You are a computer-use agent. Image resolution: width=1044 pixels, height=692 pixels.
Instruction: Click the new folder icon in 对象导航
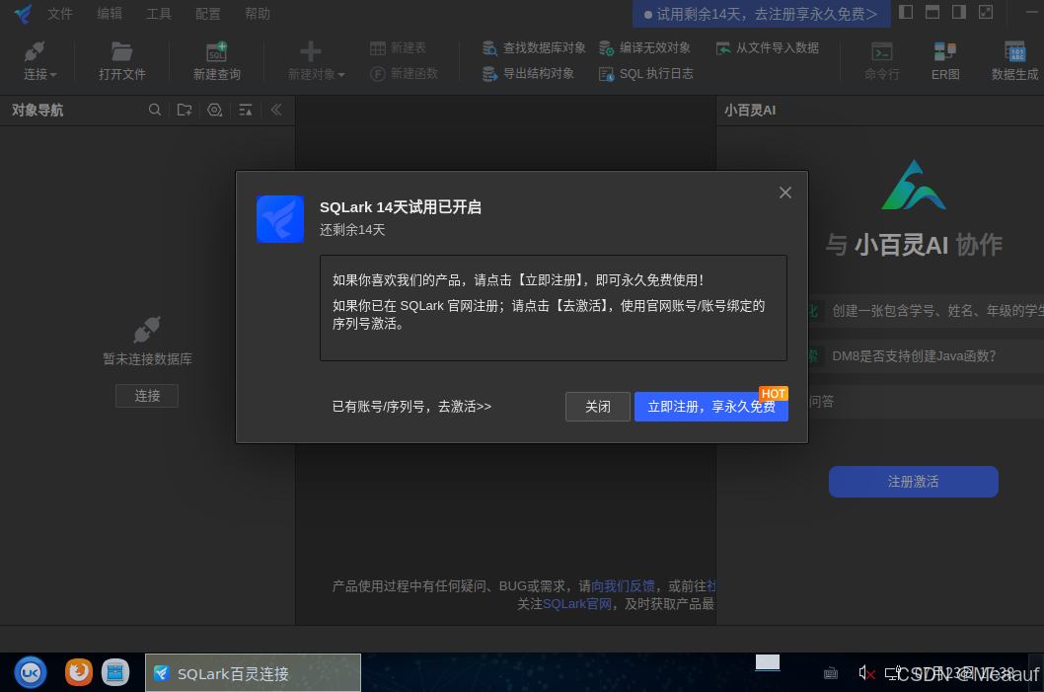tap(185, 110)
